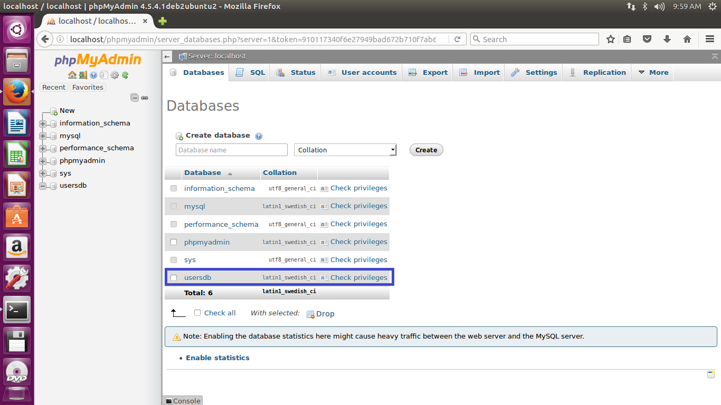Open Terminal from the Ubuntu dock

(17, 311)
